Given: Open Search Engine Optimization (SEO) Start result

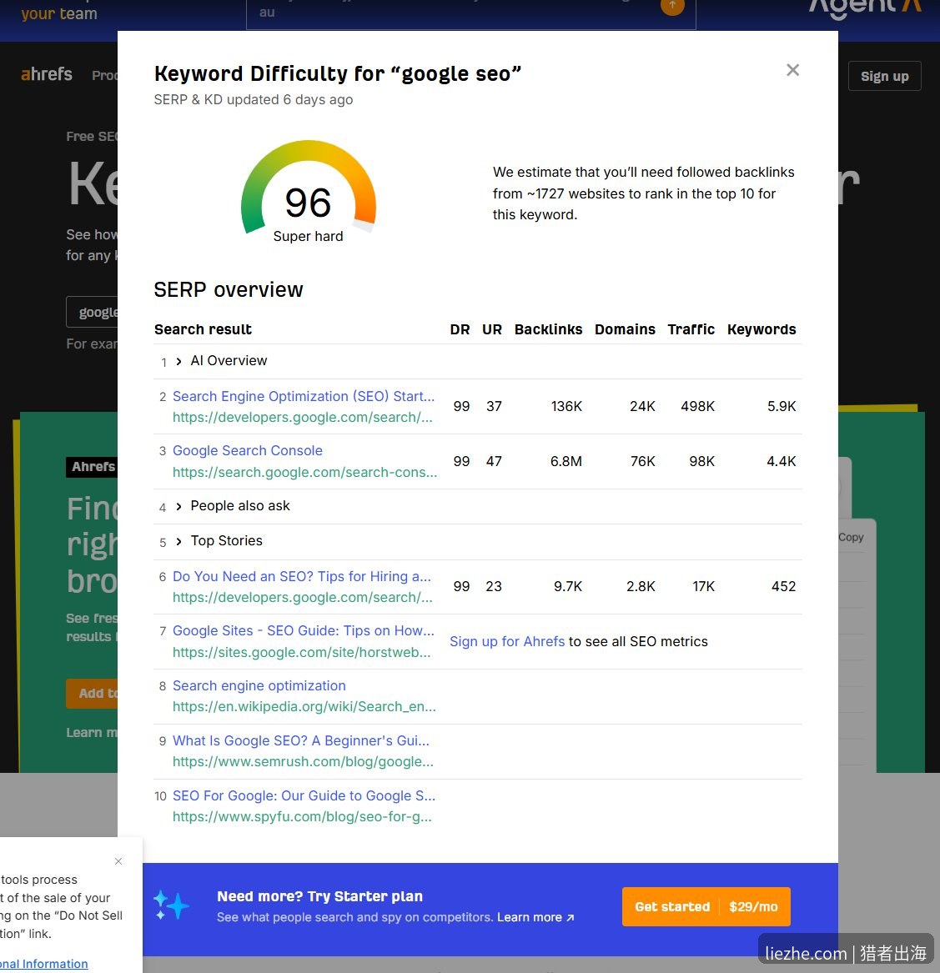Looking at the screenshot, I should pos(303,396).
